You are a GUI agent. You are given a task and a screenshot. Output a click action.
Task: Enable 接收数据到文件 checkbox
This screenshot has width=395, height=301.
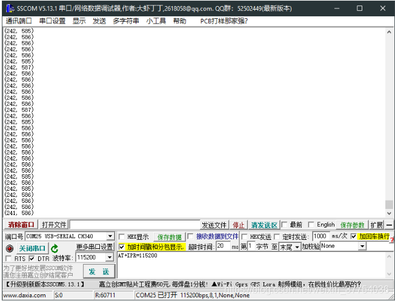191,236
